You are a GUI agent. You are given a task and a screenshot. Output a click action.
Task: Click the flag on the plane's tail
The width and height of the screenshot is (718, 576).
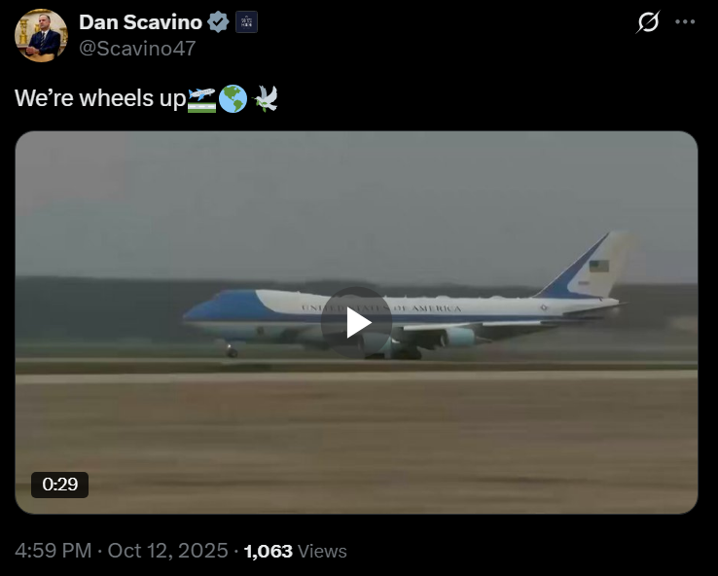click(x=598, y=266)
